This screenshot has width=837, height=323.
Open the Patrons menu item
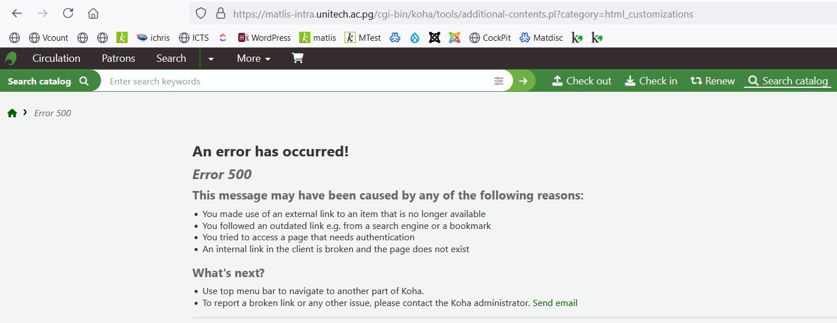pos(118,58)
